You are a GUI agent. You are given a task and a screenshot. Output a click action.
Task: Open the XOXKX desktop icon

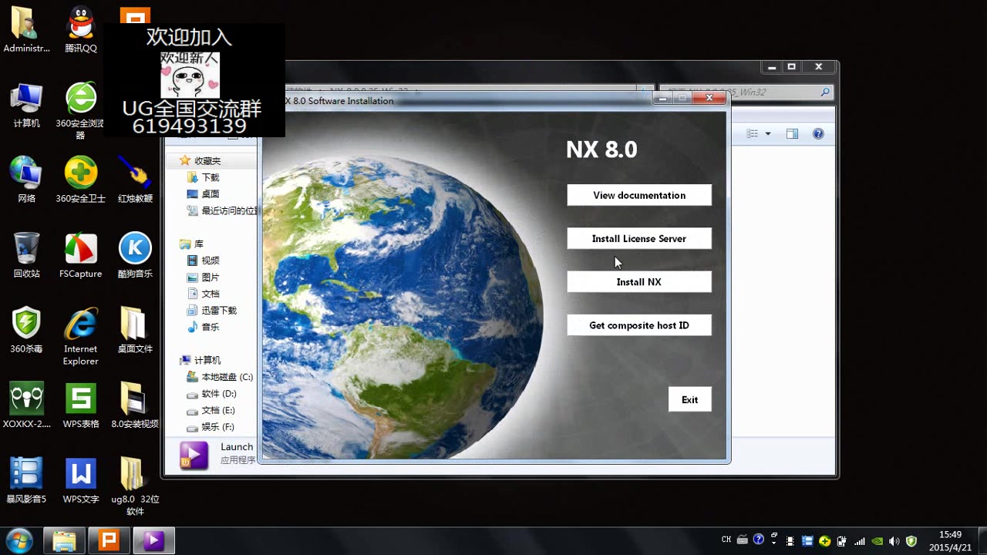point(26,405)
